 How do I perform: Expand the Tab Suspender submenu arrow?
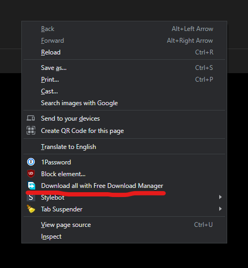click(220, 209)
